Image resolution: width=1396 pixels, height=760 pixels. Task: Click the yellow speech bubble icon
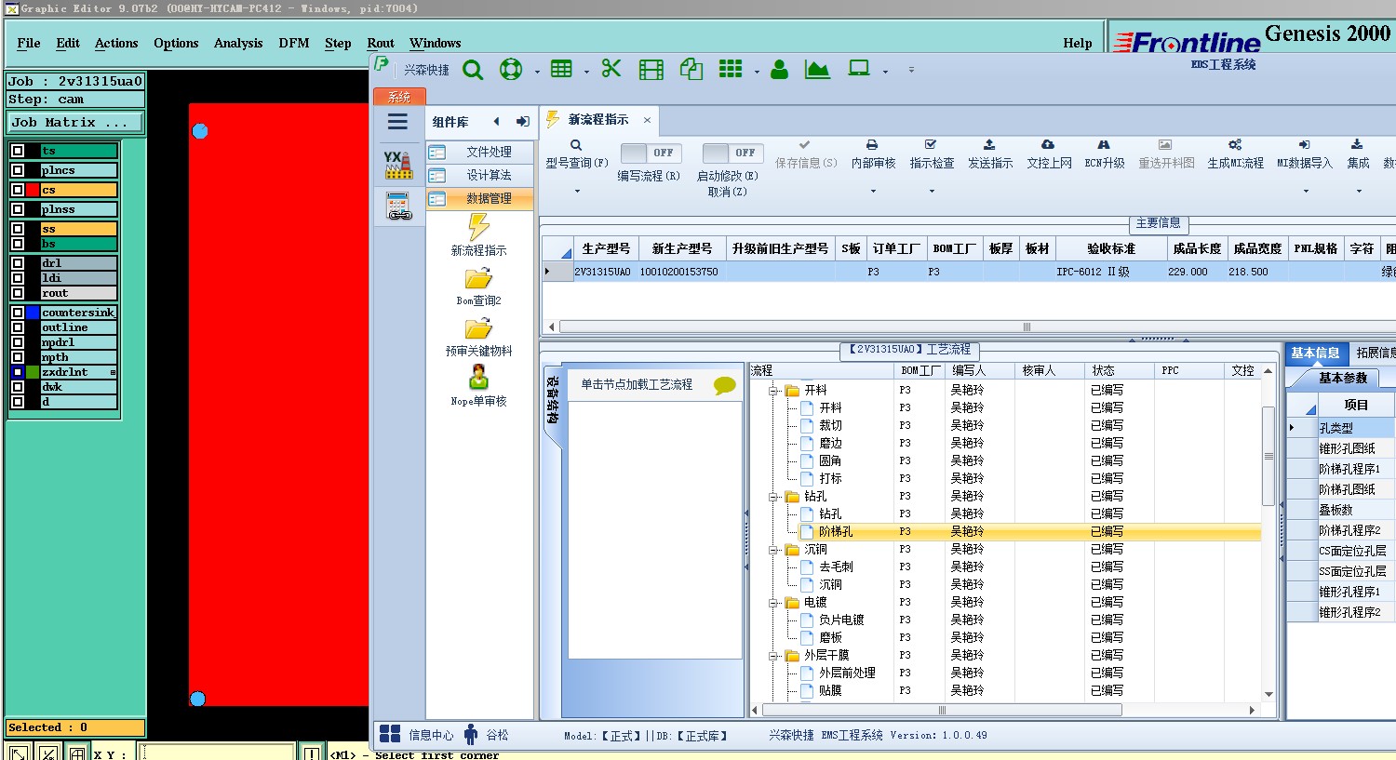pyautogui.click(x=724, y=385)
